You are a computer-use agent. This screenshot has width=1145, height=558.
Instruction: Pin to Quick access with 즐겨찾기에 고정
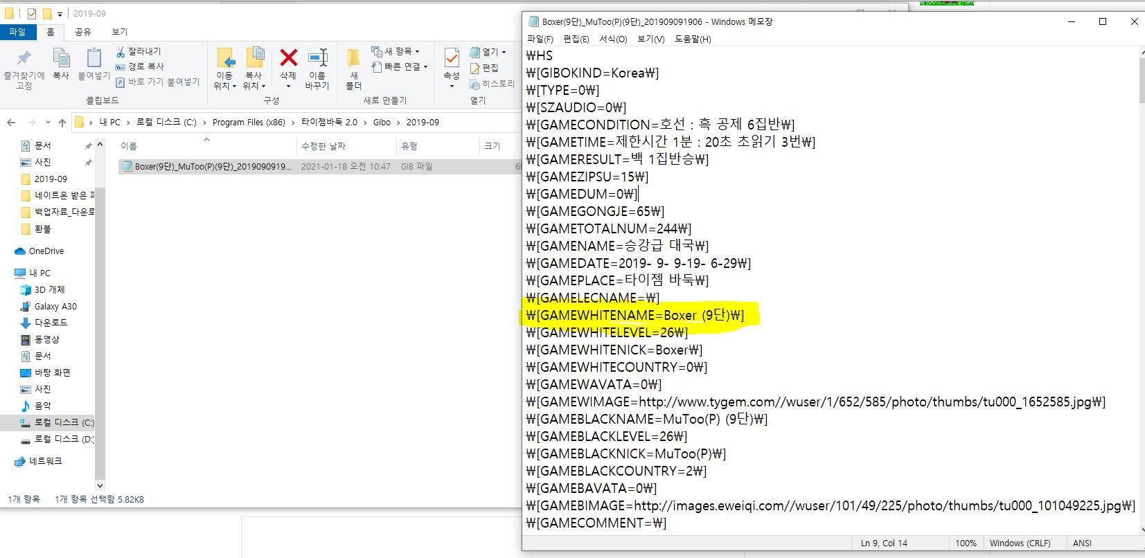tap(24, 59)
